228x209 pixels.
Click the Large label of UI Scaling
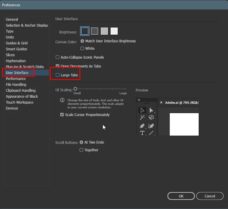[x=123, y=93]
